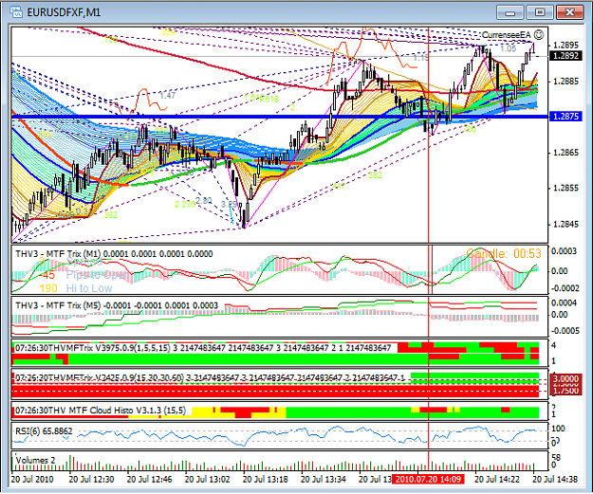
Task: Click the 1.2885 price axis label
Action: click(x=565, y=82)
